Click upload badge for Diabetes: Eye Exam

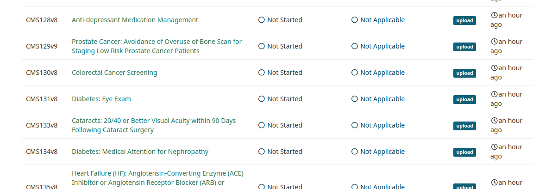[x=464, y=99]
